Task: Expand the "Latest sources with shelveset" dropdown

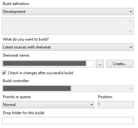Action: coord(68,47)
